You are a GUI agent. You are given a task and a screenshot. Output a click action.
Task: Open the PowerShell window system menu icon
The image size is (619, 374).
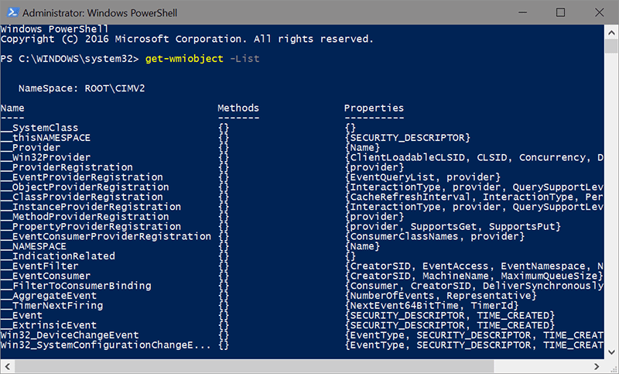click(11, 12)
